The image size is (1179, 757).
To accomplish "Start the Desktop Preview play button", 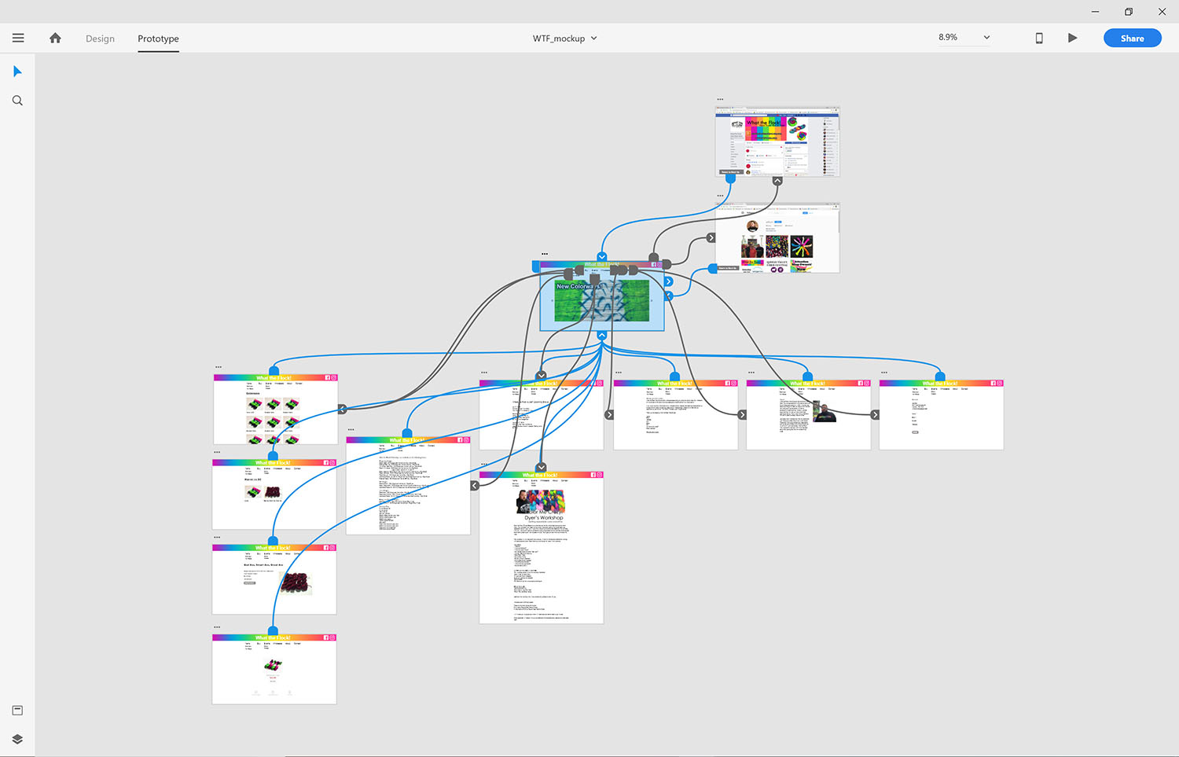I will pyautogui.click(x=1072, y=38).
